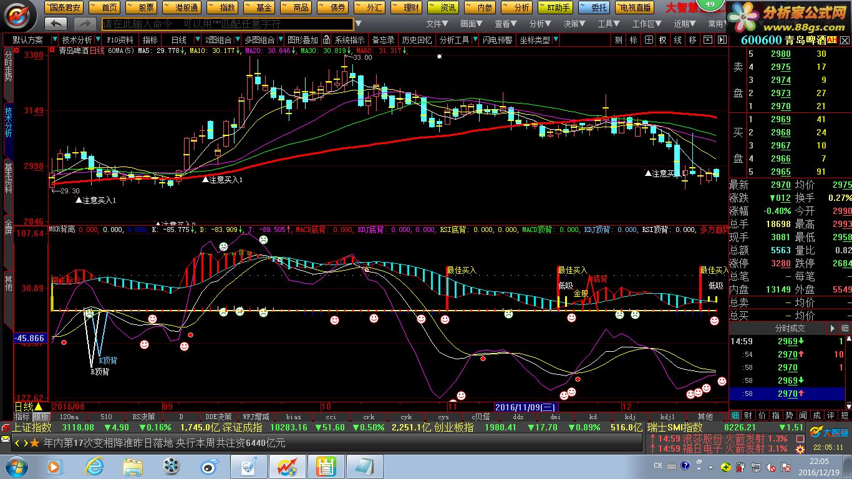Click the star icon in news ticker
This screenshot has height=479, width=852.
pos(34,443)
